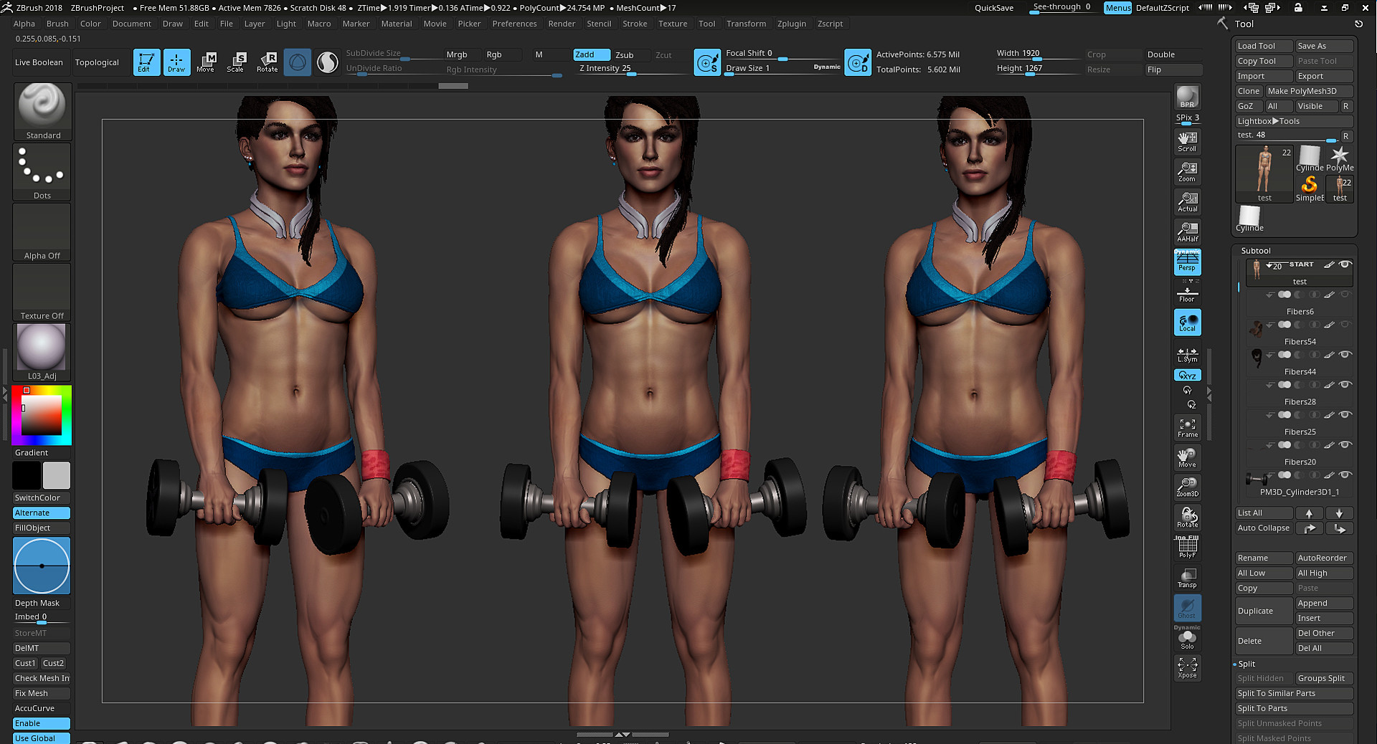Open the Tool palette header

1244,24
